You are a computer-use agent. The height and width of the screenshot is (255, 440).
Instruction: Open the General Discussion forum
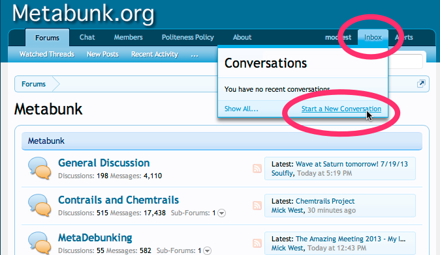(104, 163)
